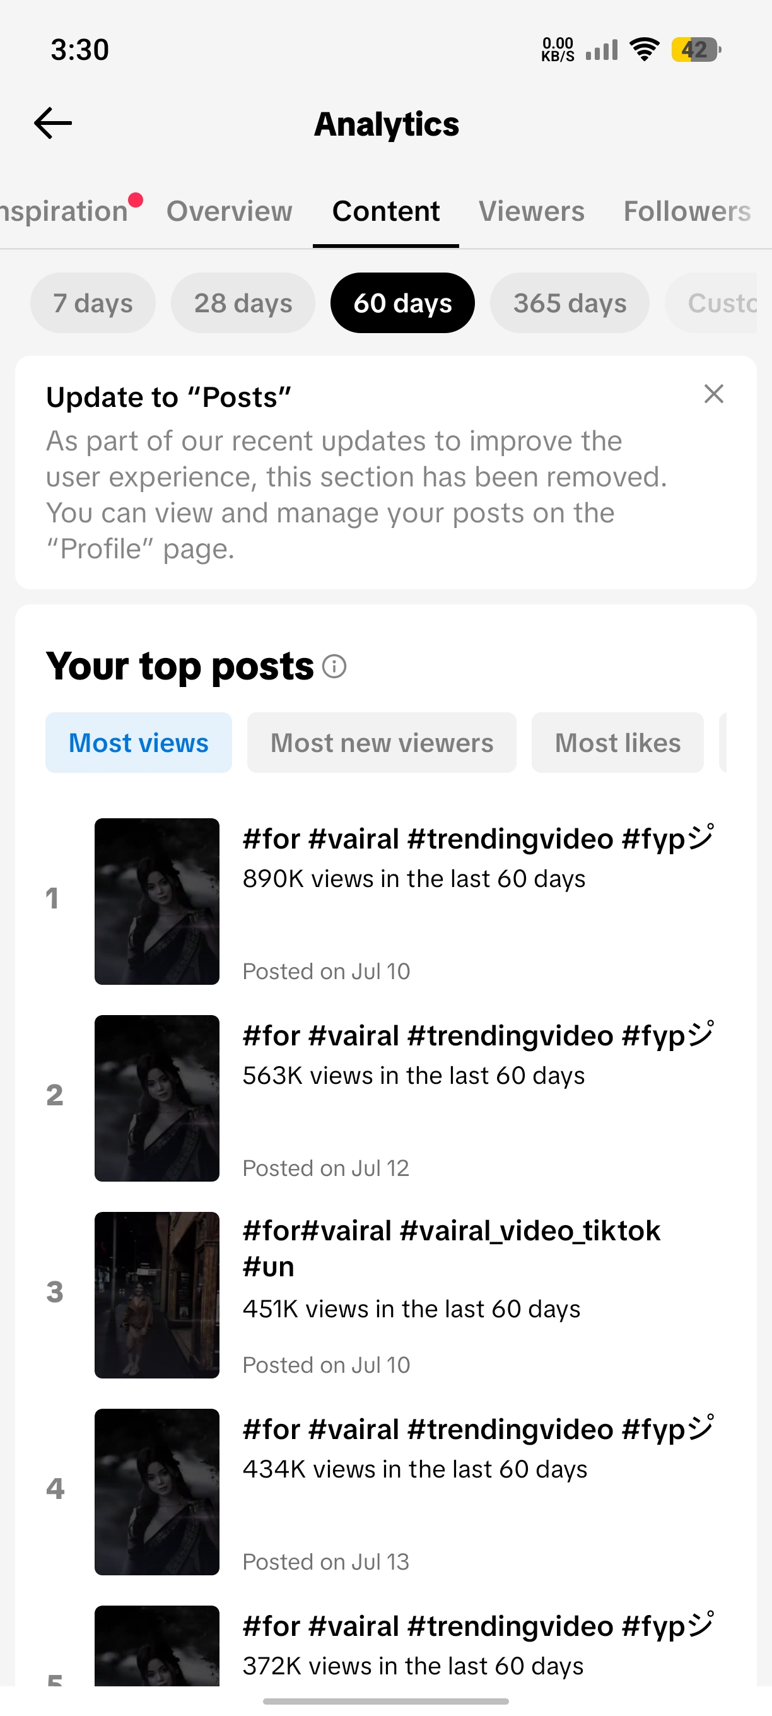The height and width of the screenshot is (1716, 772).
Task: Tap the Wi-Fi status icon
Action: point(644,50)
